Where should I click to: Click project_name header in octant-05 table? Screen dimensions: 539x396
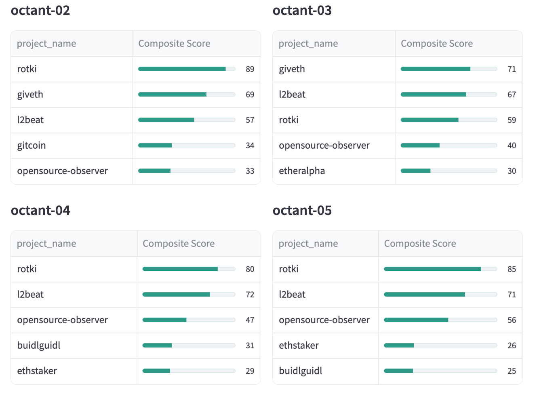[308, 244]
